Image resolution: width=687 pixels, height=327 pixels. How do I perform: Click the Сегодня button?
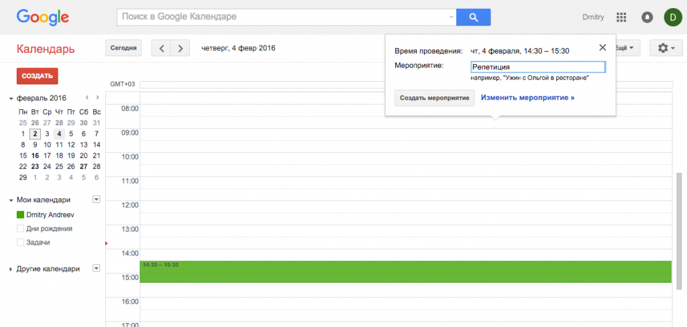coord(123,48)
